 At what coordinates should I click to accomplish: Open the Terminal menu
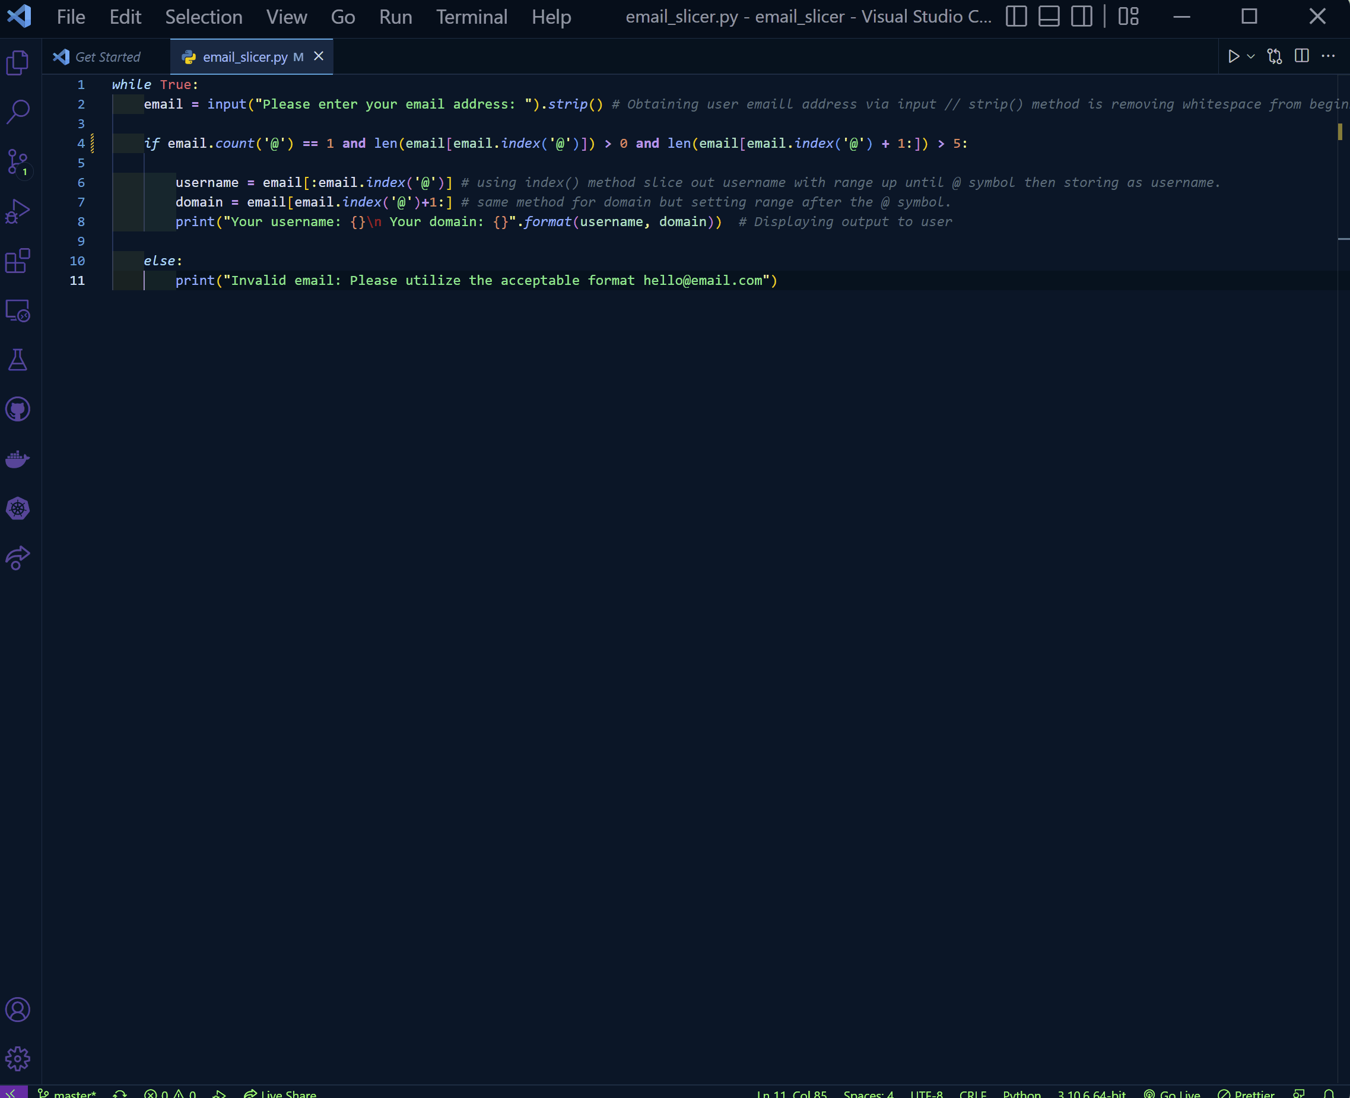point(471,17)
